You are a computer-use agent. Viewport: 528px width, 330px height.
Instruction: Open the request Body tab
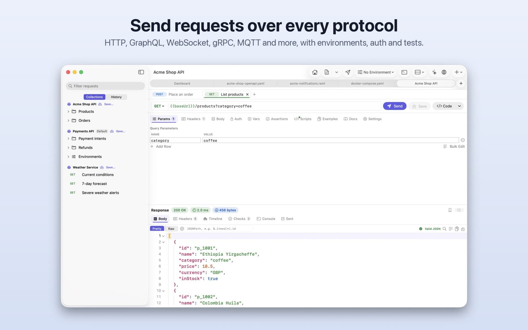pos(218,119)
